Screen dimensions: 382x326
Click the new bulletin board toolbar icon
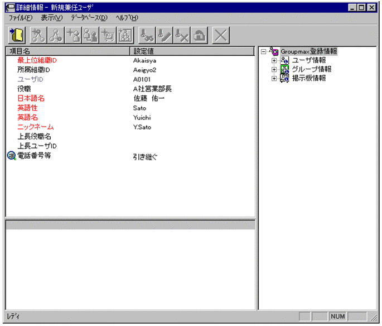pos(108,35)
